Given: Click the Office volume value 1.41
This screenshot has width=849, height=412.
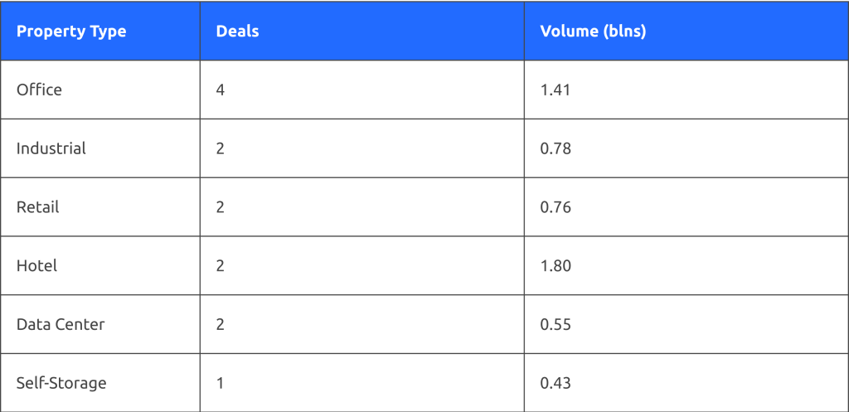Looking at the screenshot, I should (x=555, y=90).
